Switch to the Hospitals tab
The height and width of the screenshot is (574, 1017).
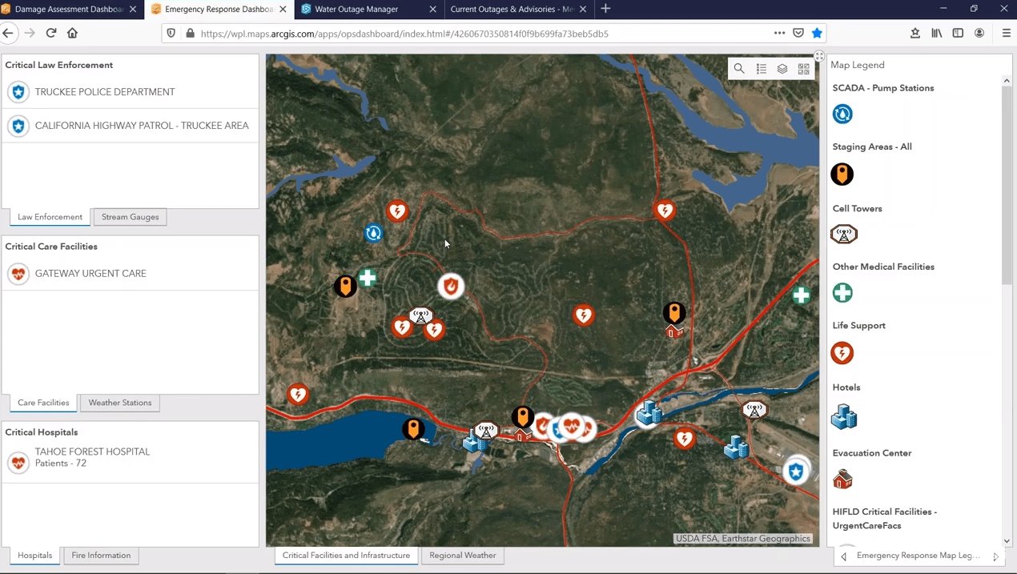pyautogui.click(x=35, y=556)
